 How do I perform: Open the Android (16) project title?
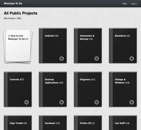tap(52, 36)
